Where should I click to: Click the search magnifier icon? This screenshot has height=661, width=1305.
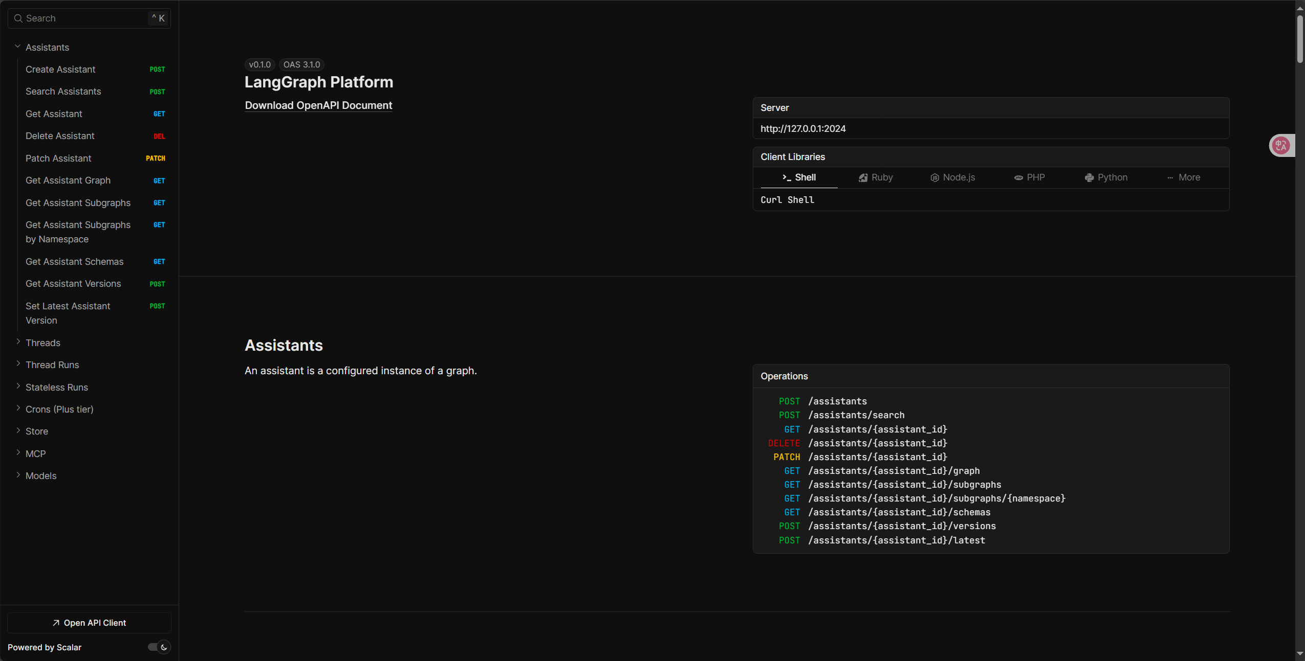pos(18,18)
